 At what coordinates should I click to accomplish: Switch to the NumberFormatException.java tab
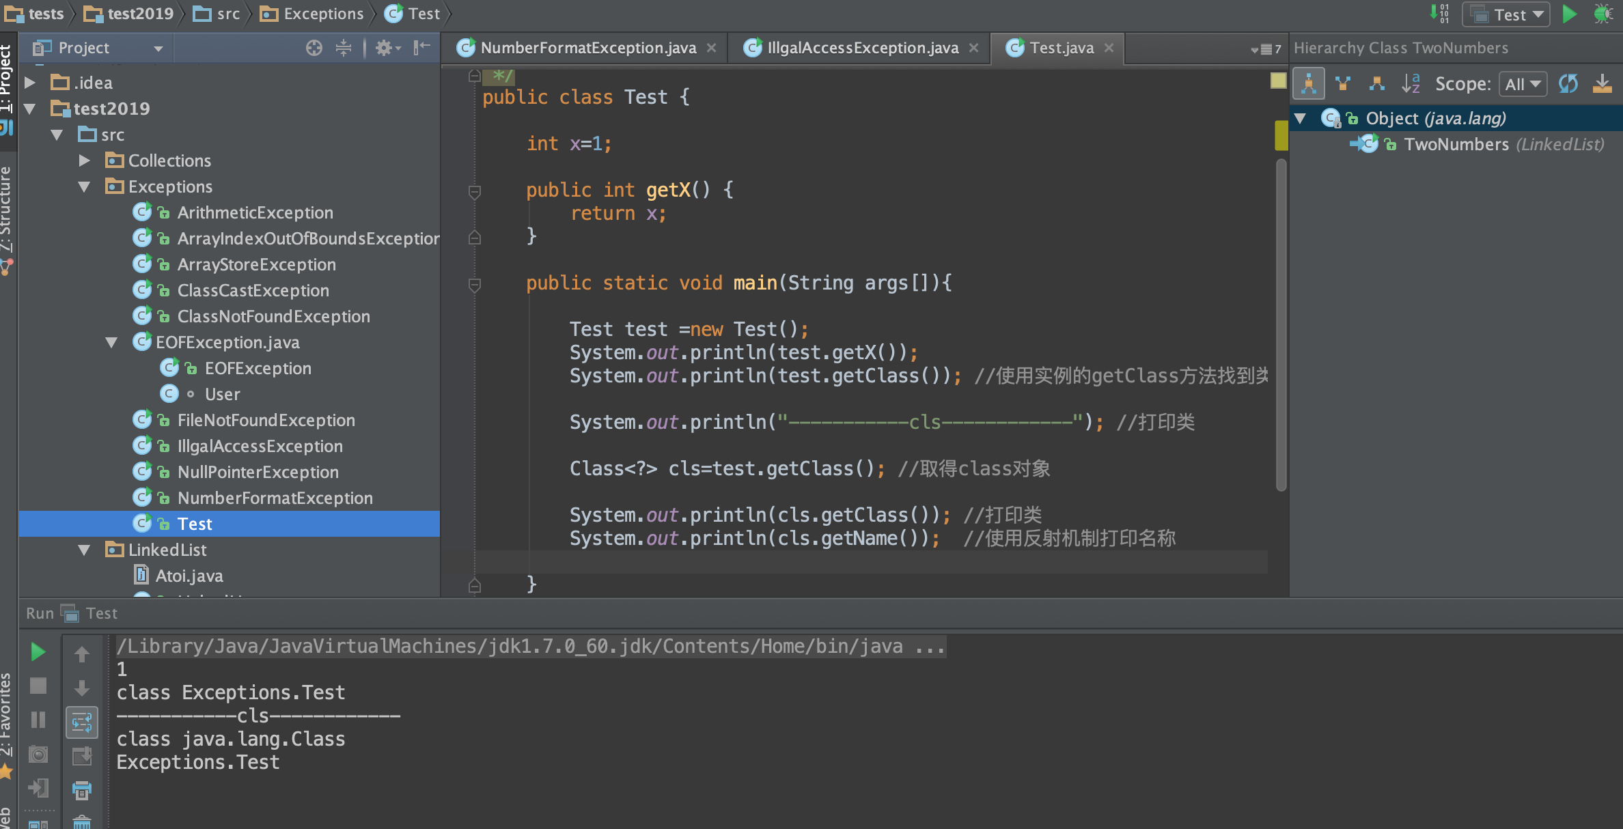click(x=587, y=47)
